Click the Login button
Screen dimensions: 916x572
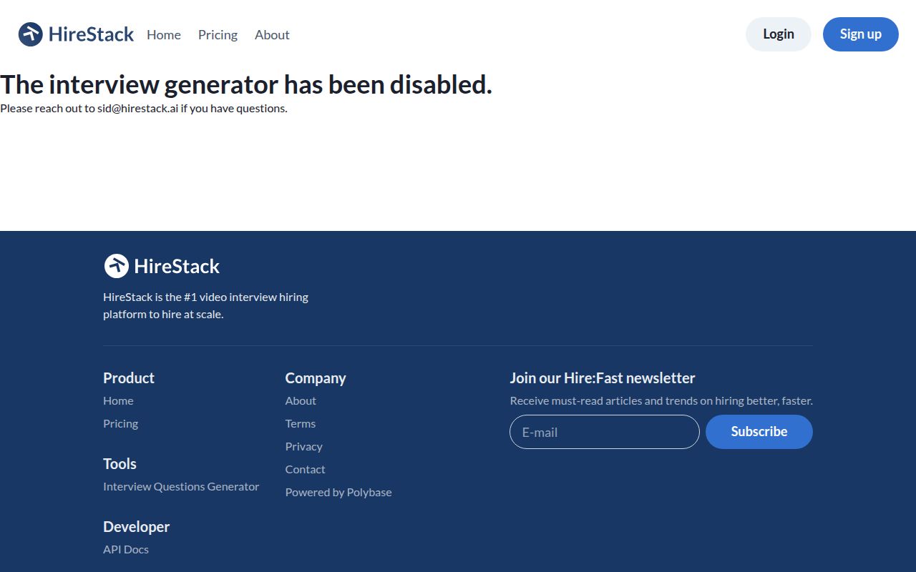click(779, 34)
